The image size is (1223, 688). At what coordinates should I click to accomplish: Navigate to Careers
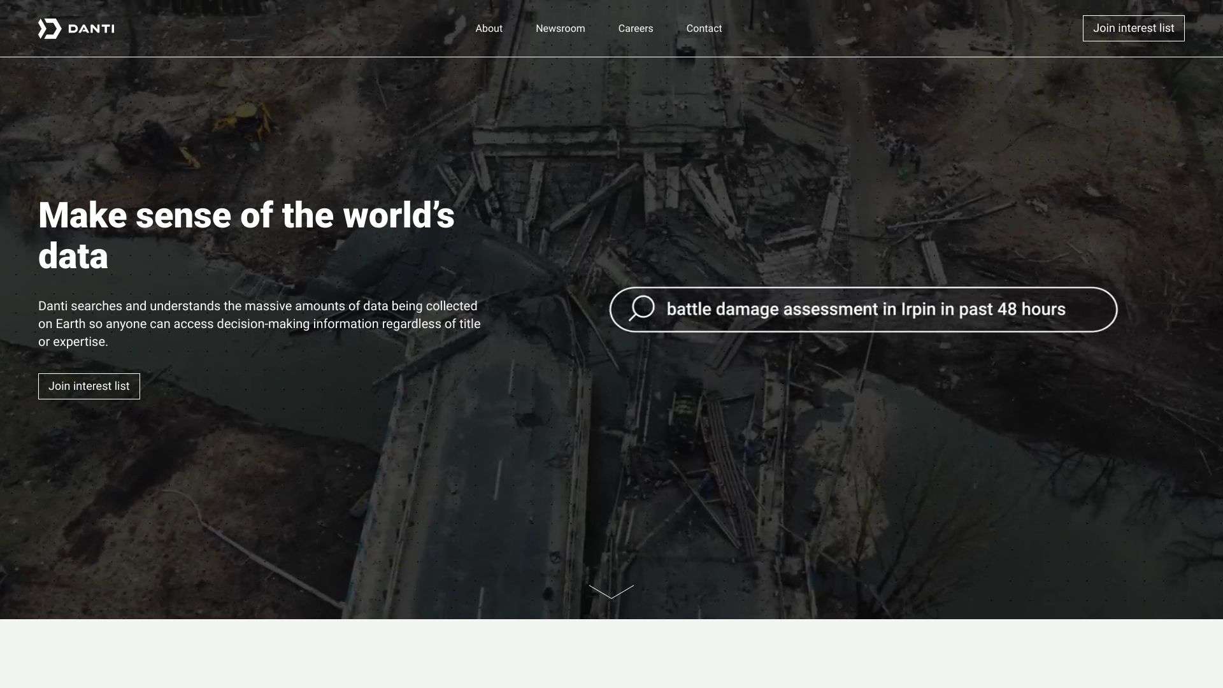[635, 28]
